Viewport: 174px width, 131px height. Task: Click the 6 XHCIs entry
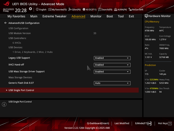pyautogui.click(x=17, y=43)
